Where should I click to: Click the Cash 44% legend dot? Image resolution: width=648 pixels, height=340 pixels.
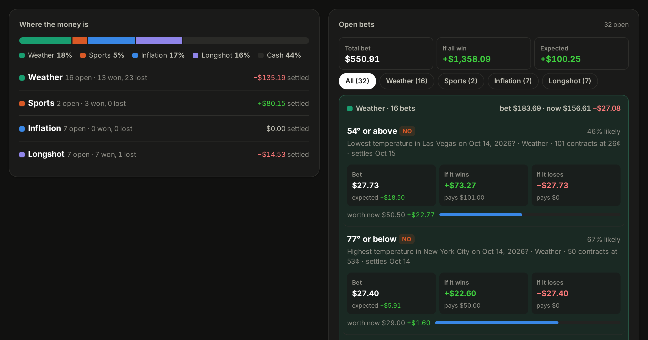tap(261, 55)
